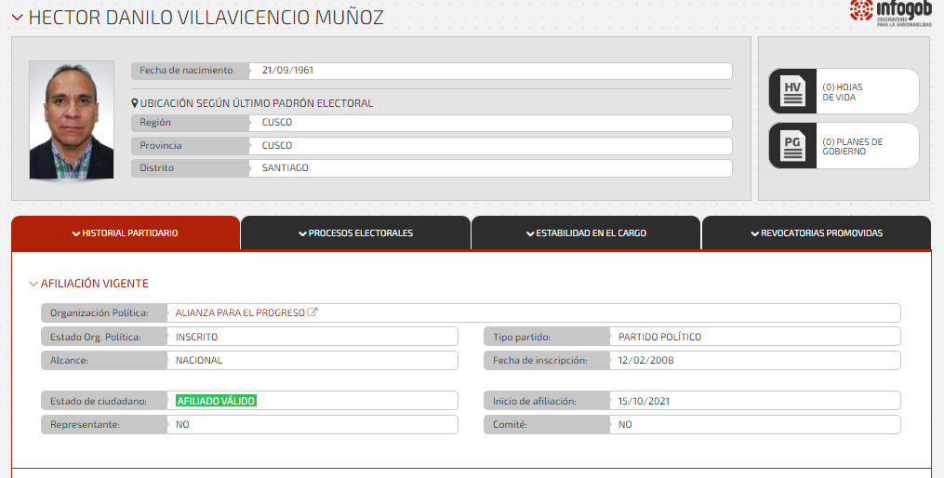The image size is (944, 478).
Task: Click the Fecha de inscripción value 12/02/2008
Action: pos(645,361)
